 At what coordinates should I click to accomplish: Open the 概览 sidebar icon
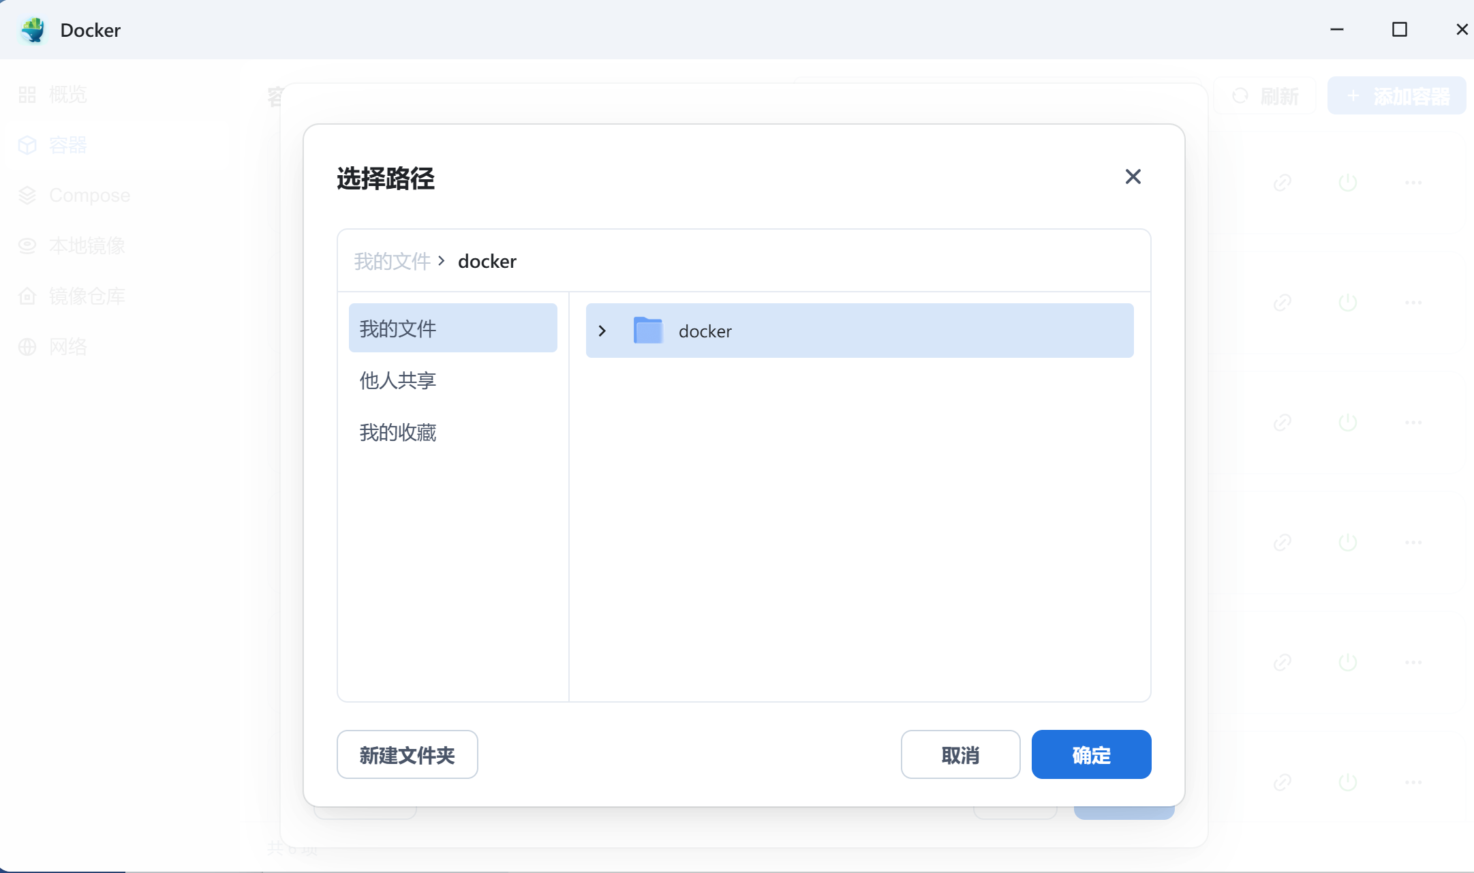tap(27, 95)
